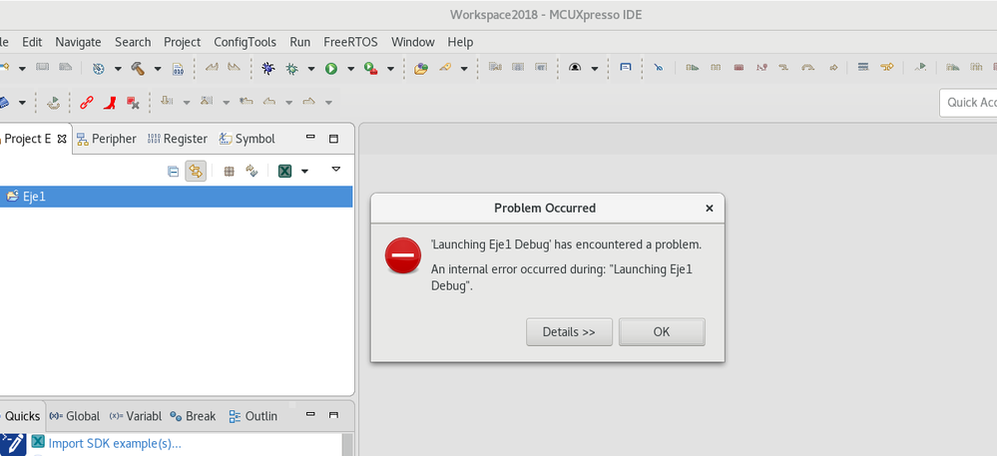Open the Help menu

pos(460,42)
